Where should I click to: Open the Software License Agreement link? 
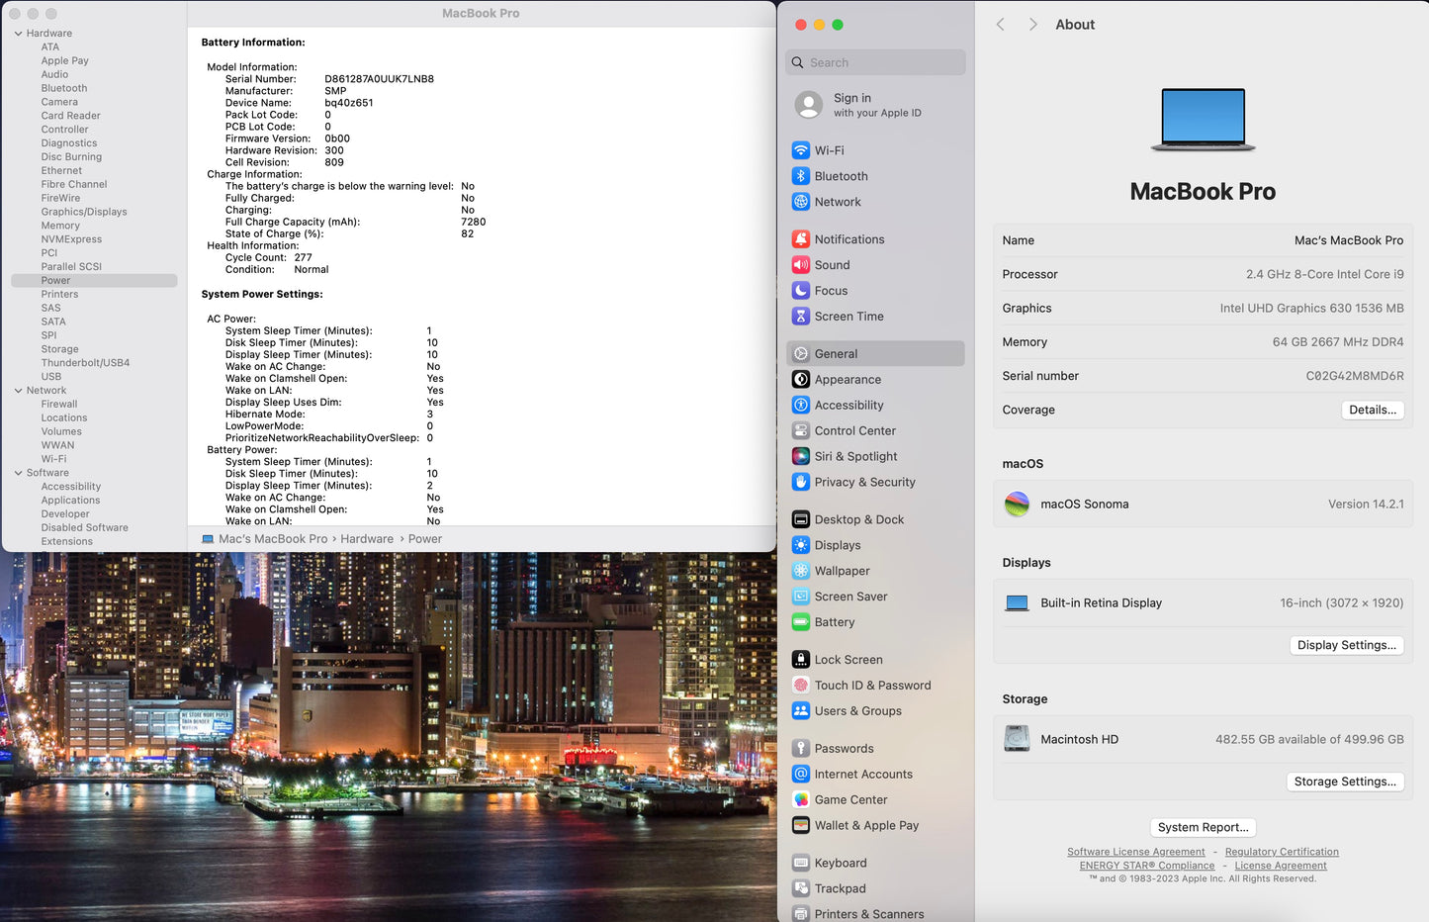1135,852
